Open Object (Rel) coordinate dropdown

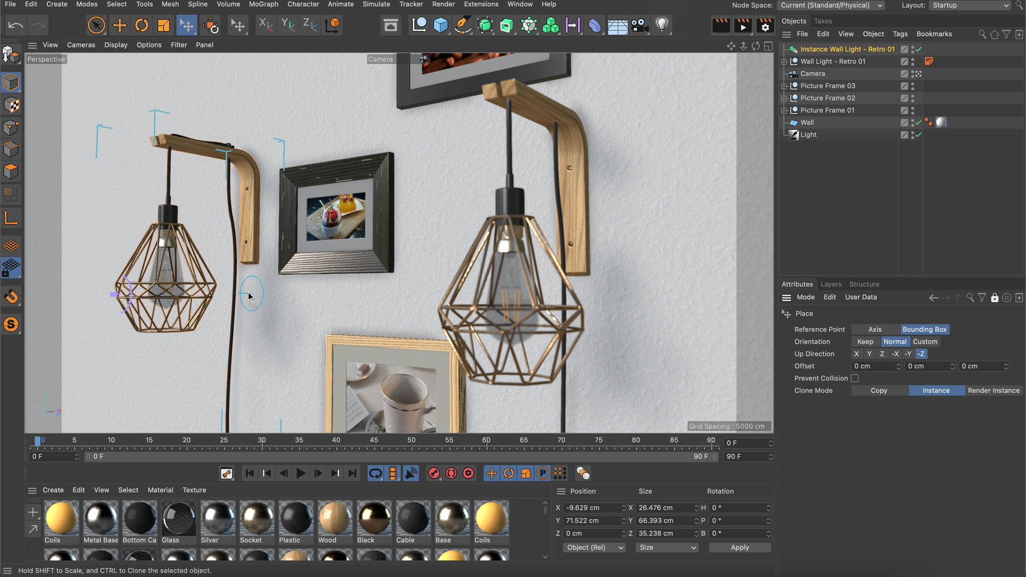[592, 548]
